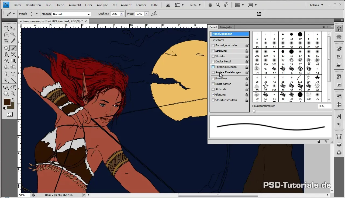Select the Blur tool
The height and width of the screenshot is (198, 345).
click(6, 67)
